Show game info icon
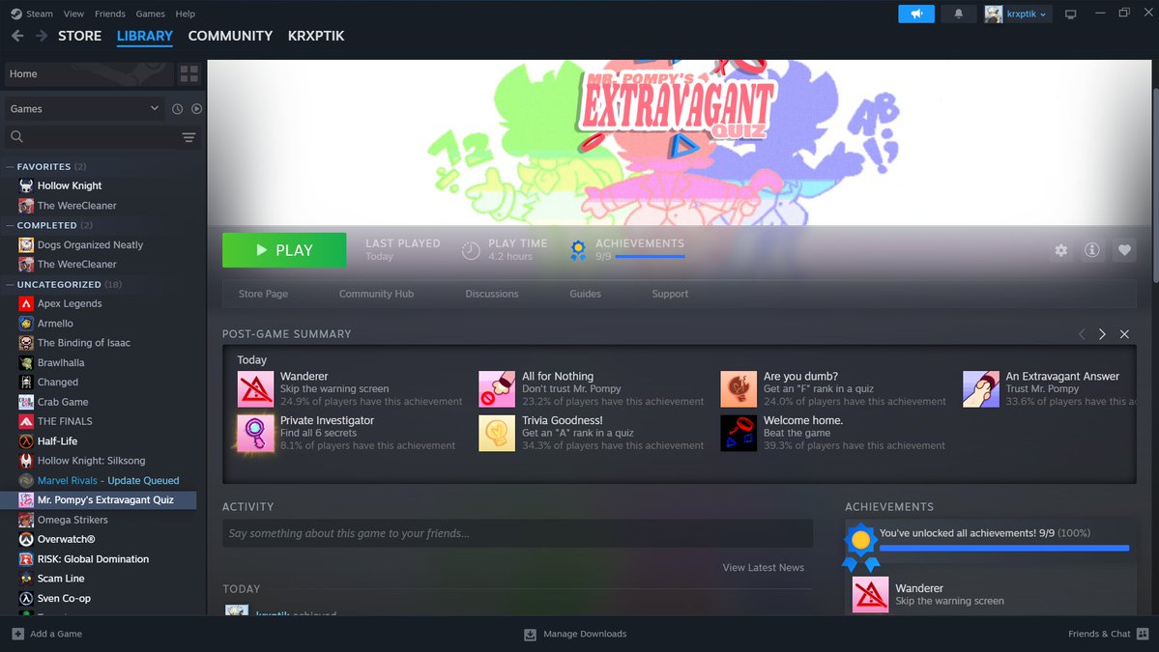 (1091, 250)
